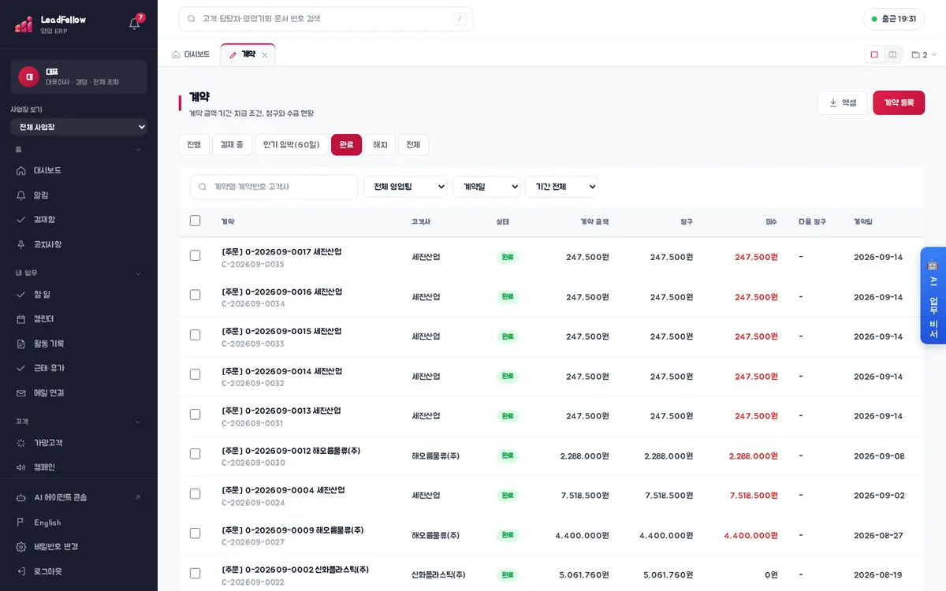Click the 출근 19:31 attendance button
This screenshot has height=591, width=946.
[x=894, y=19]
